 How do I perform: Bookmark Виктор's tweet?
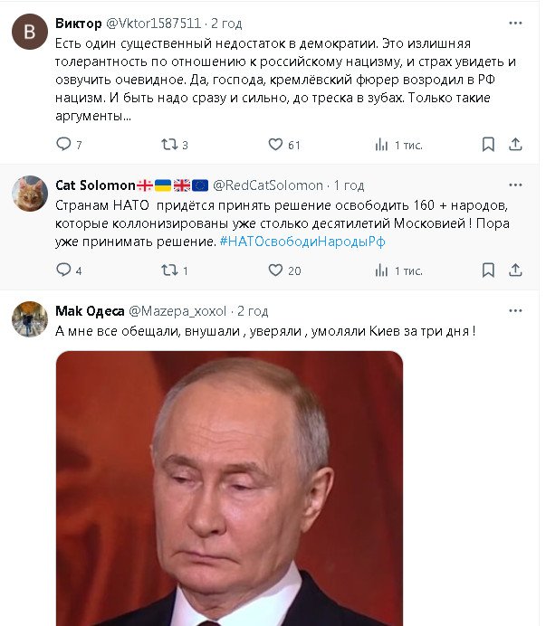coord(488,144)
